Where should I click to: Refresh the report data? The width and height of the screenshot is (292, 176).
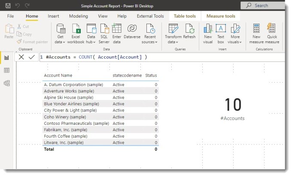point(189,31)
